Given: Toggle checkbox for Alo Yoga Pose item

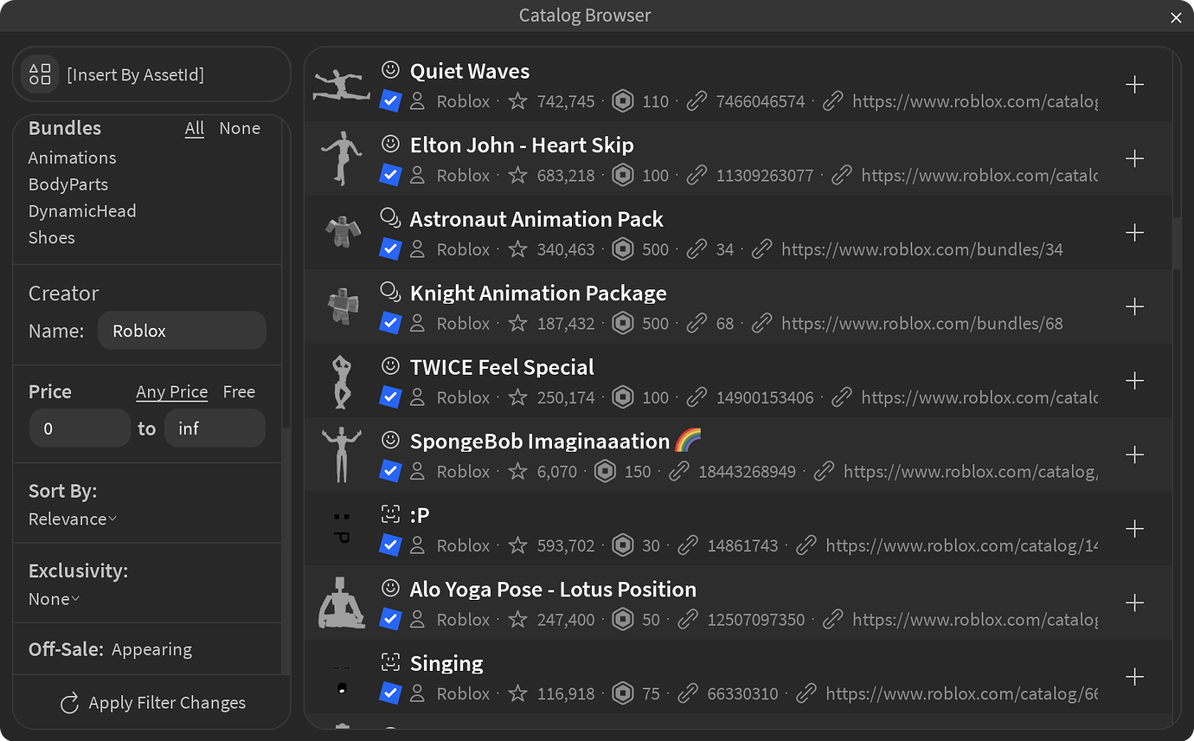Looking at the screenshot, I should [x=390, y=619].
